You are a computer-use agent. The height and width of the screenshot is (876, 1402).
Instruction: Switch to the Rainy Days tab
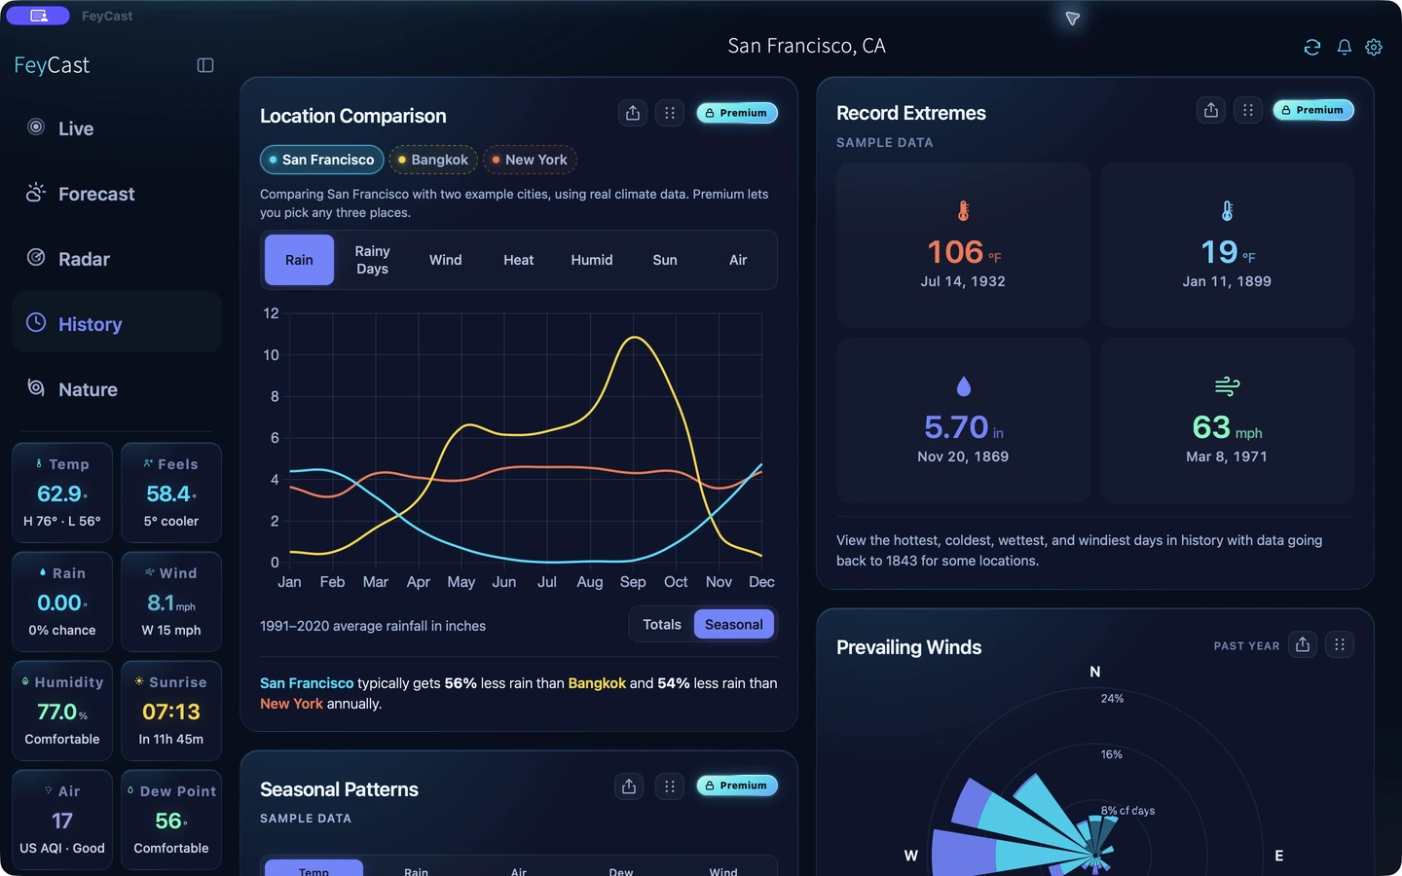[x=372, y=260]
